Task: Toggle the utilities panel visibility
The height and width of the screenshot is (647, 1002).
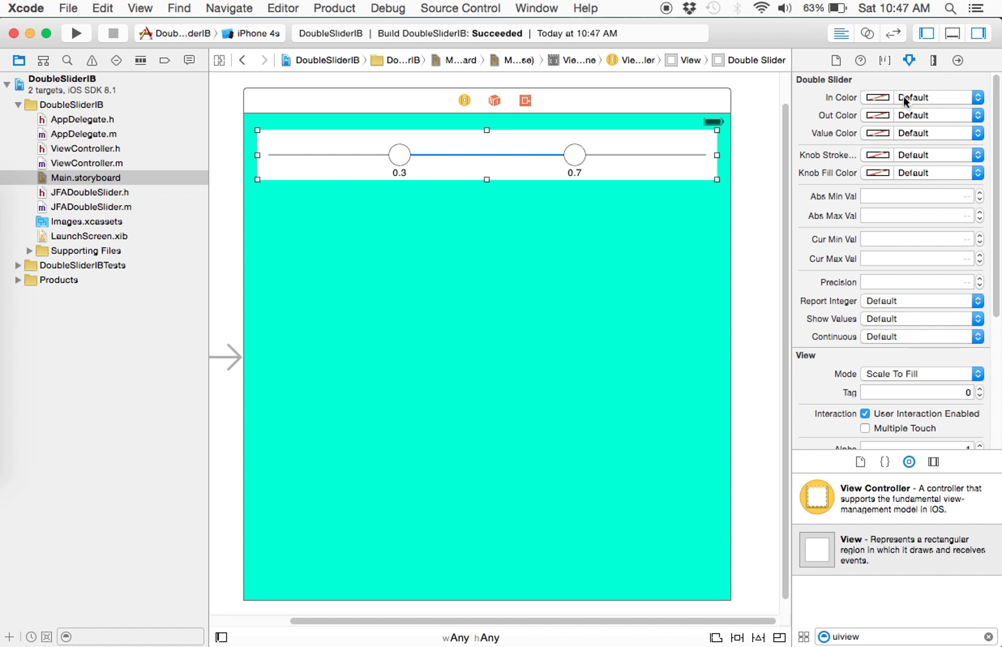Action: 979,33
